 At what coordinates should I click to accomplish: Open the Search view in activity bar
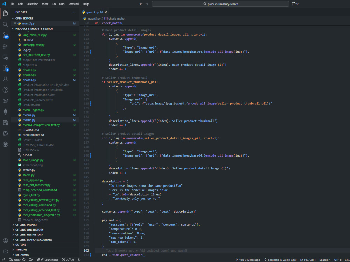5,24
